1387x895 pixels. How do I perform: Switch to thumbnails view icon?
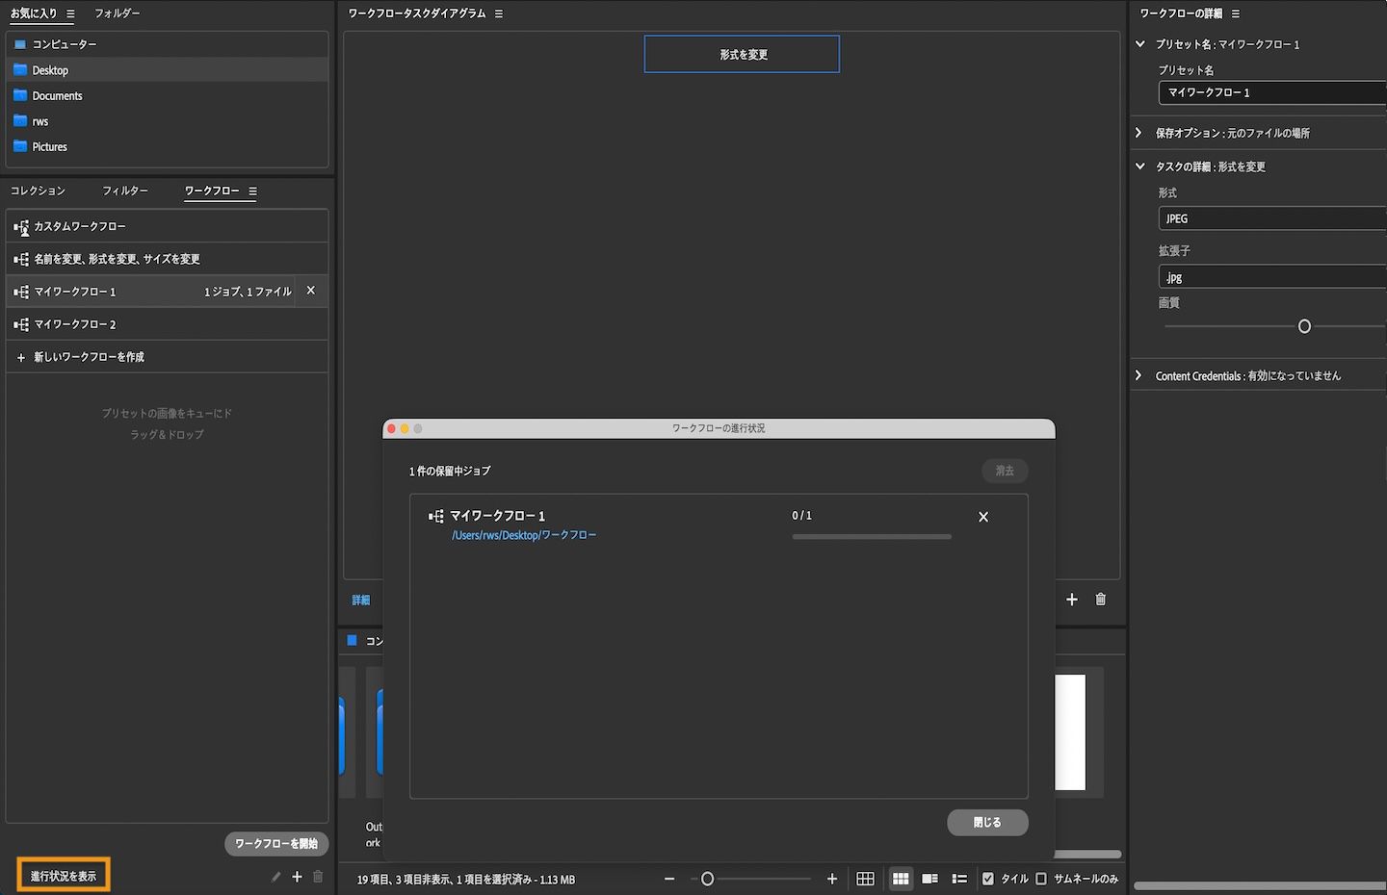(901, 879)
